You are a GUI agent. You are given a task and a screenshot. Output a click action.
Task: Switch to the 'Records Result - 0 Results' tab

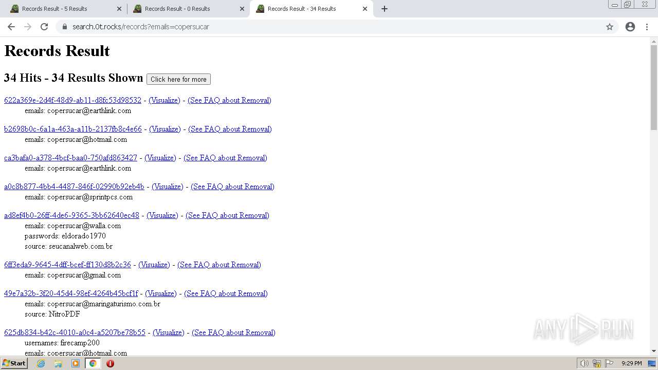(x=189, y=9)
